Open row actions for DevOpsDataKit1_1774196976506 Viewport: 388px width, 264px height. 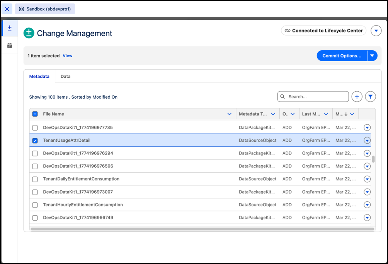pos(367,166)
